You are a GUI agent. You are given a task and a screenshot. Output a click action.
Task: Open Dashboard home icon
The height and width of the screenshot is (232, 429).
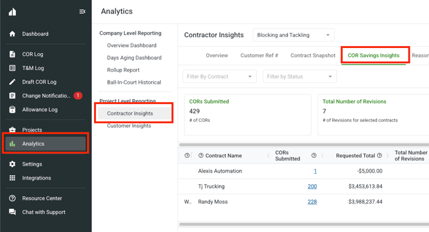point(12,34)
